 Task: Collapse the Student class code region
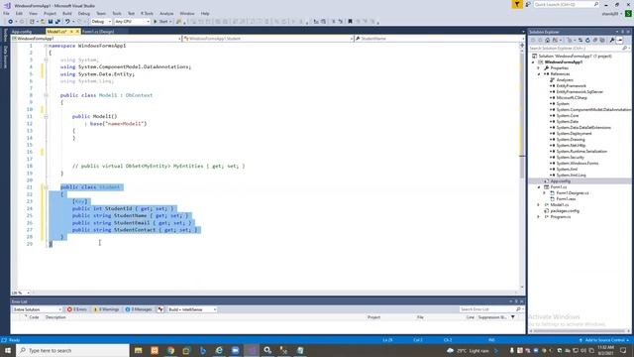[46, 187]
